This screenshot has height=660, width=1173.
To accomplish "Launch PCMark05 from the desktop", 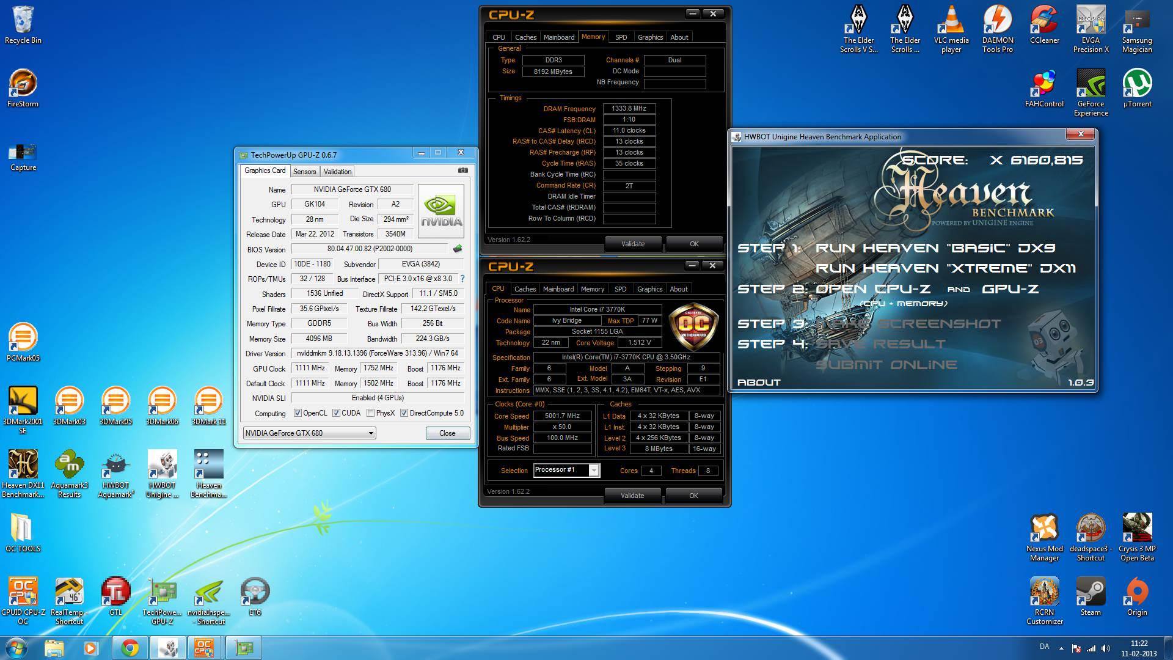I will 23,342.
